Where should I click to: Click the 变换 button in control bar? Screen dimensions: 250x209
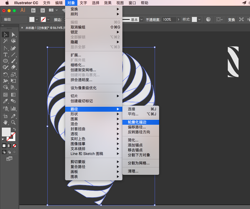pyautogui.click(x=231, y=20)
